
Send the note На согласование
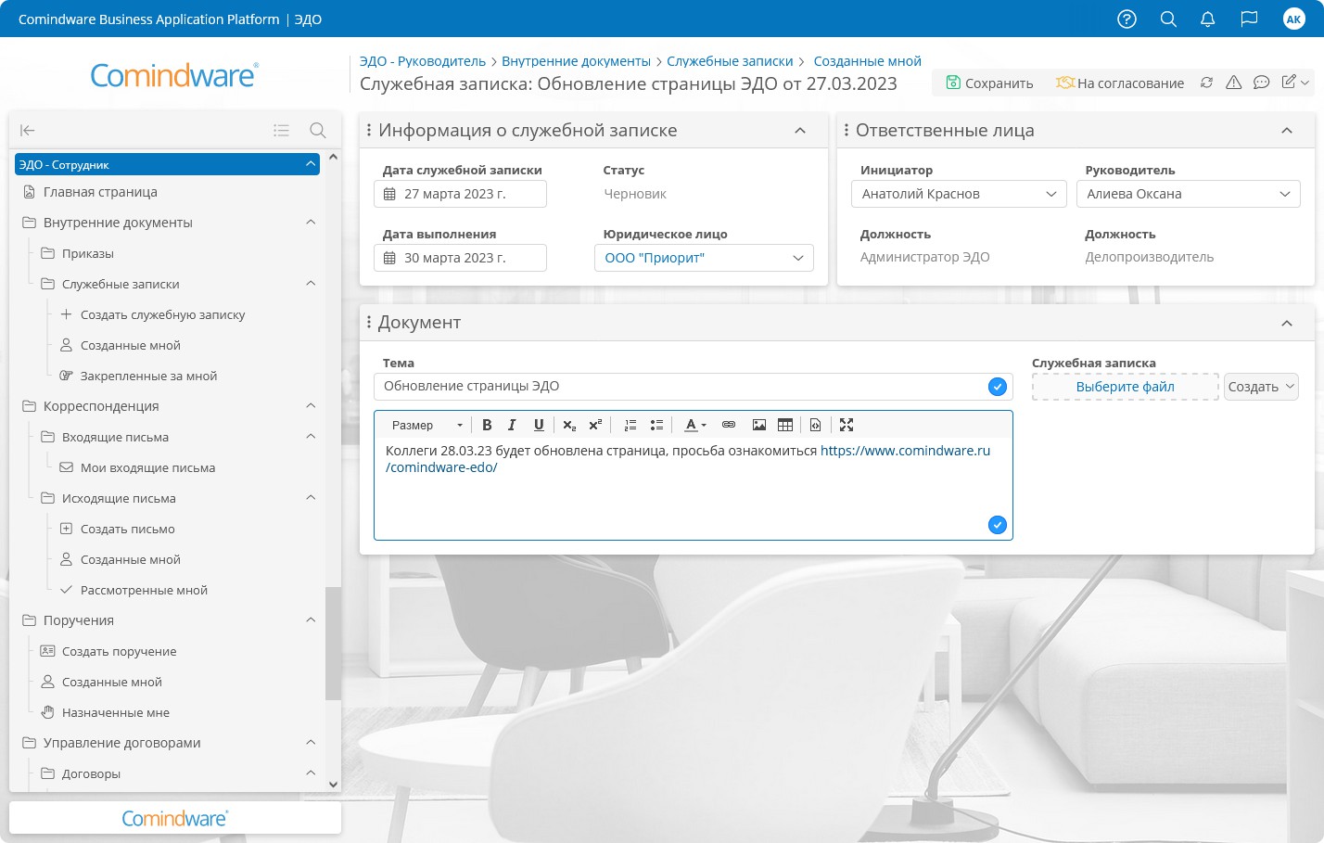point(1120,83)
